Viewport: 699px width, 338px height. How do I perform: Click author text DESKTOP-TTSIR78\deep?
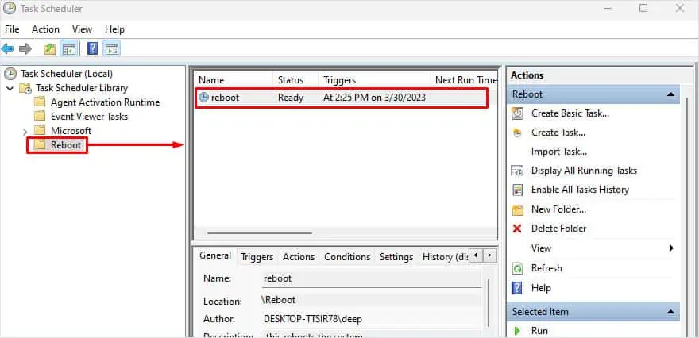313,319
